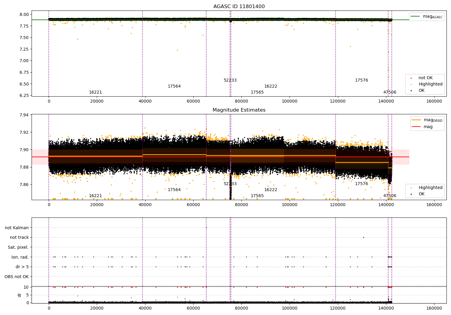The image size is (451, 315).
Task: Click the 6.25 y-axis tick label
Action: [25, 95]
